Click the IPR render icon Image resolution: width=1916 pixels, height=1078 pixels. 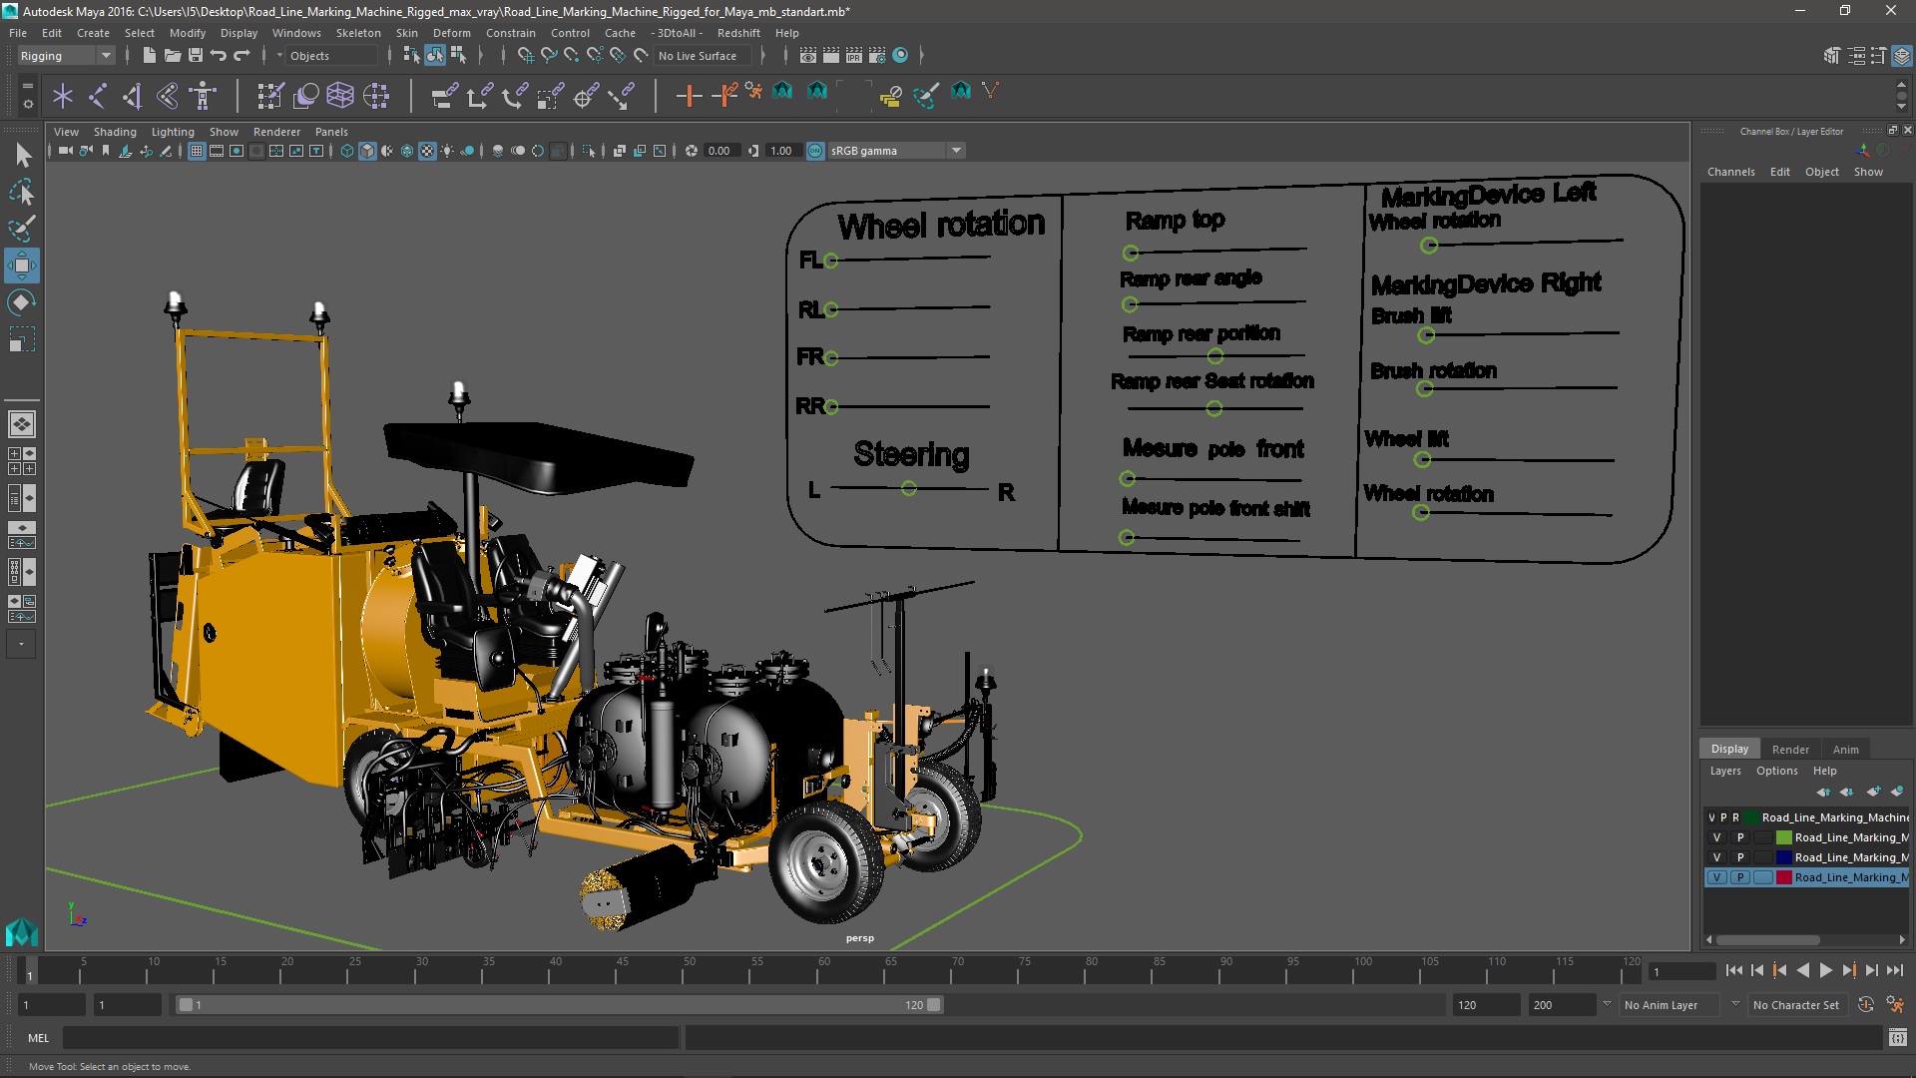coord(854,56)
